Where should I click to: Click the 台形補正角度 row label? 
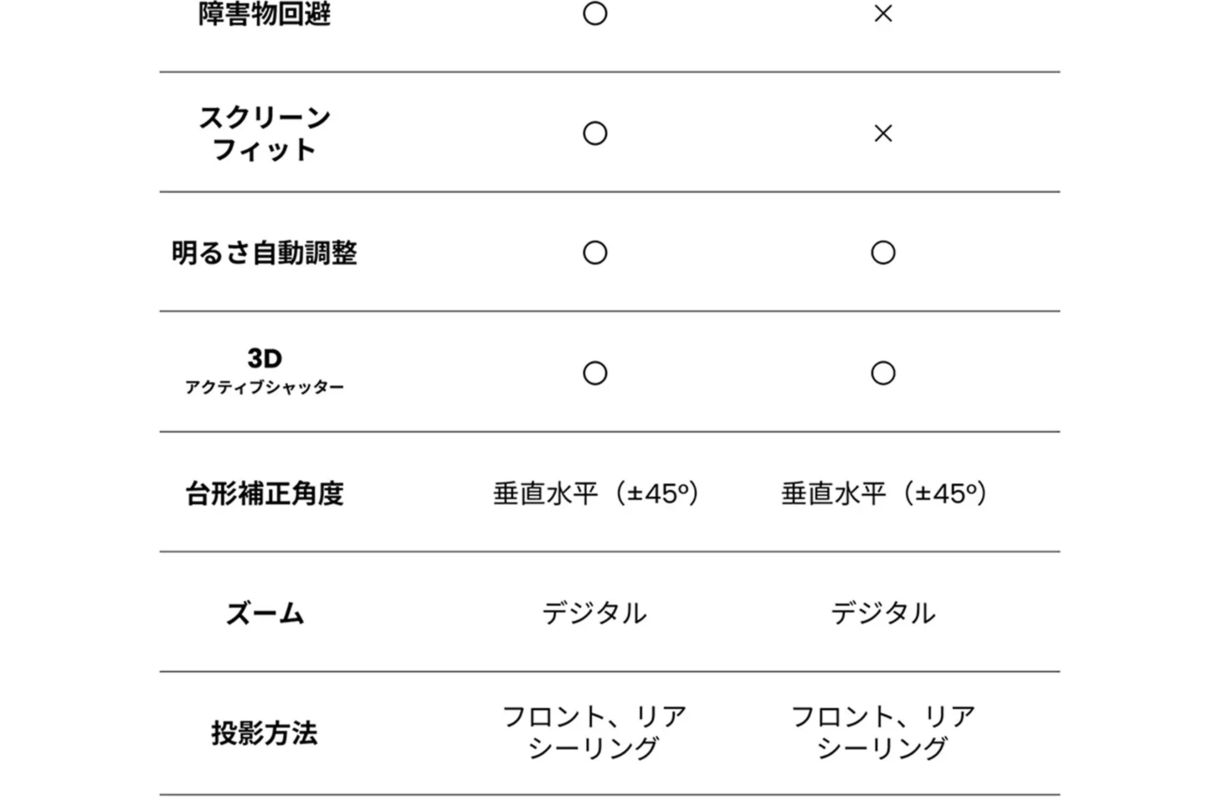[264, 494]
